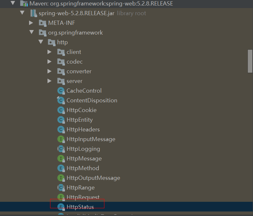Screen dimensions: 253x216
Task: Click the HttpLogging abstract class icon
Action: 61,149
